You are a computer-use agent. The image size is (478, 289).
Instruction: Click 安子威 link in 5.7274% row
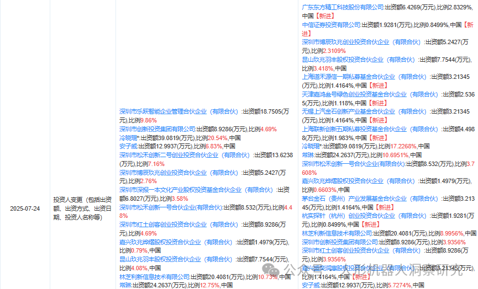click(311, 285)
